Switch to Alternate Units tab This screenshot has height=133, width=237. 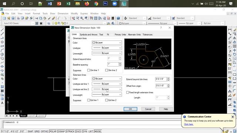[134, 34]
